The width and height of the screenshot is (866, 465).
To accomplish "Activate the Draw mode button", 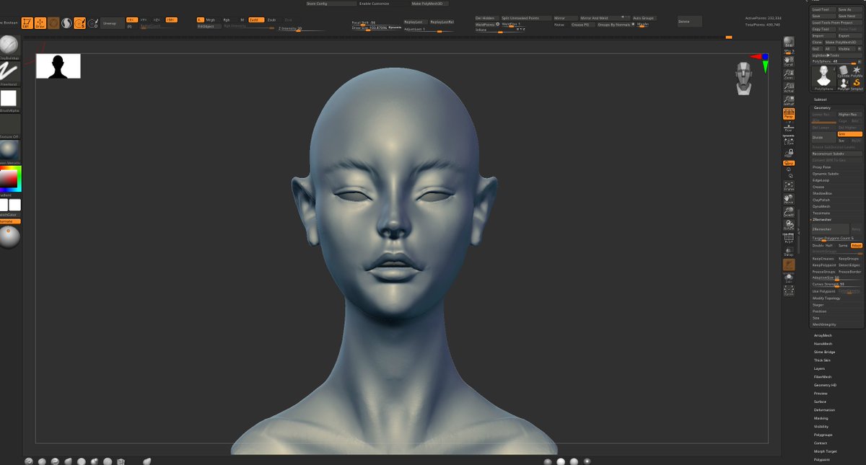I will (40, 23).
